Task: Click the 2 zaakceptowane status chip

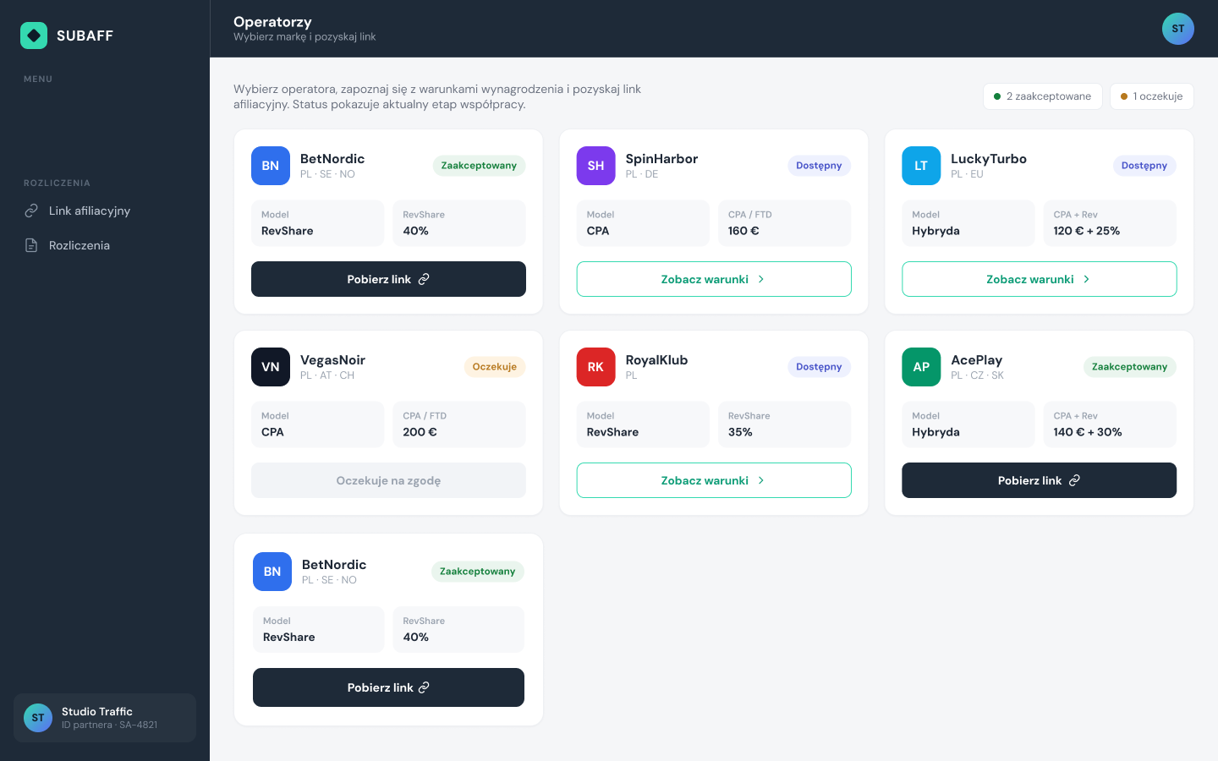Action: [x=1043, y=96]
